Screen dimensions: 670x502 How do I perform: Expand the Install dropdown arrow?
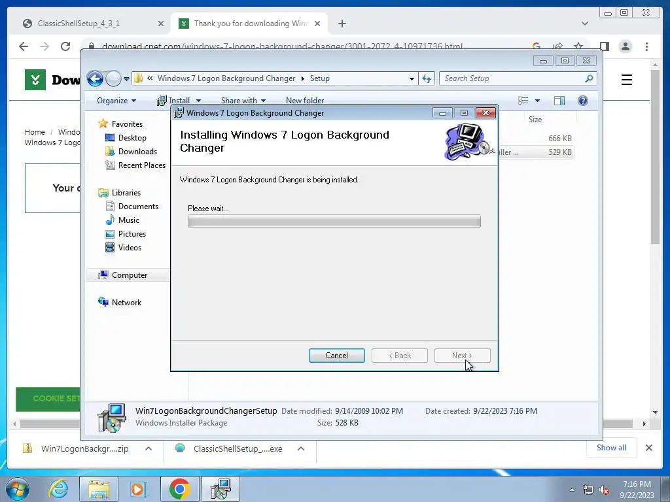click(x=198, y=101)
